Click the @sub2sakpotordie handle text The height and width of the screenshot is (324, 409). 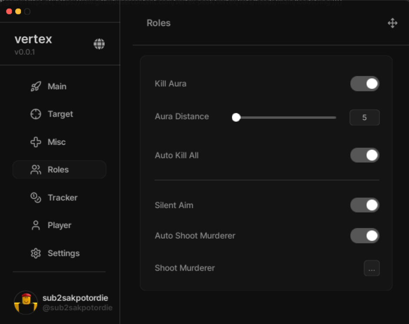pos(77,308)
